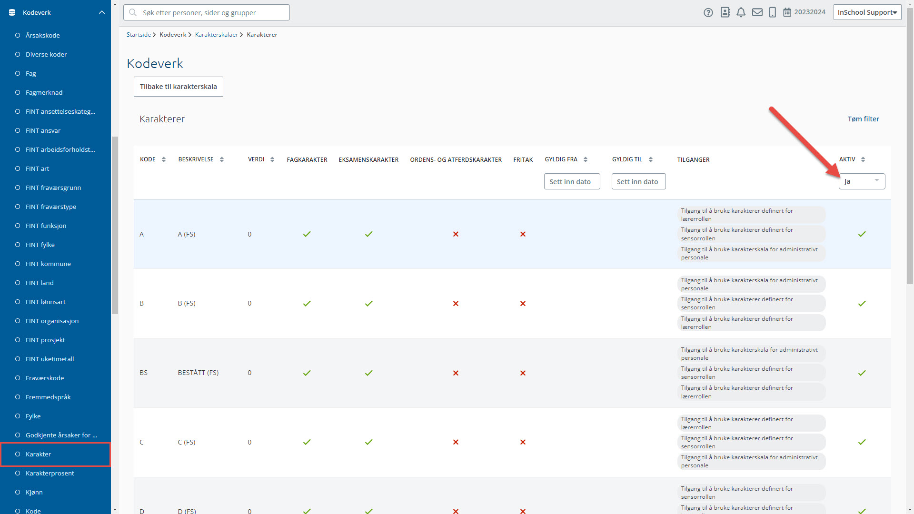This screenshot has width=914, height=514.
Task: Collapse the Kodeverk sidebar section chevron
Action: 101,12
